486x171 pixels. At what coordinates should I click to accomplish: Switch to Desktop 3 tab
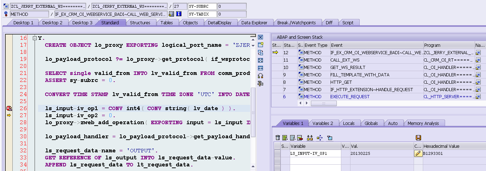click(x=82, y=23)
